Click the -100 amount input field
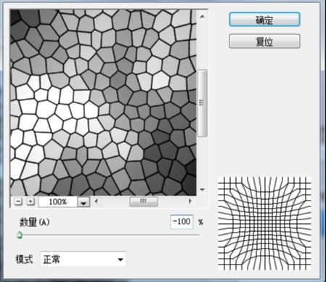Viewport: 326px width, 282px height. [182, 222]
